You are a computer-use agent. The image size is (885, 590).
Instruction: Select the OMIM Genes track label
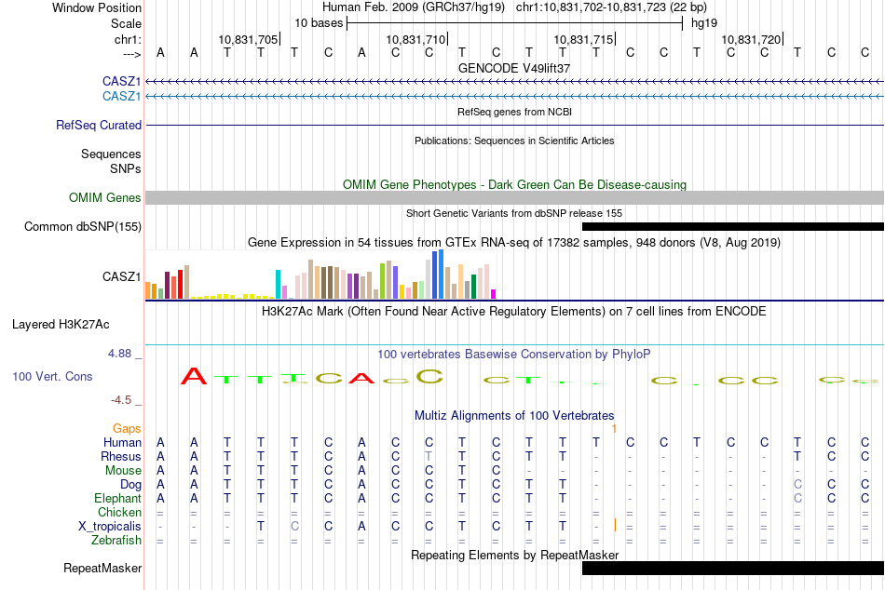pyautogui.click(x=105, y=197)
